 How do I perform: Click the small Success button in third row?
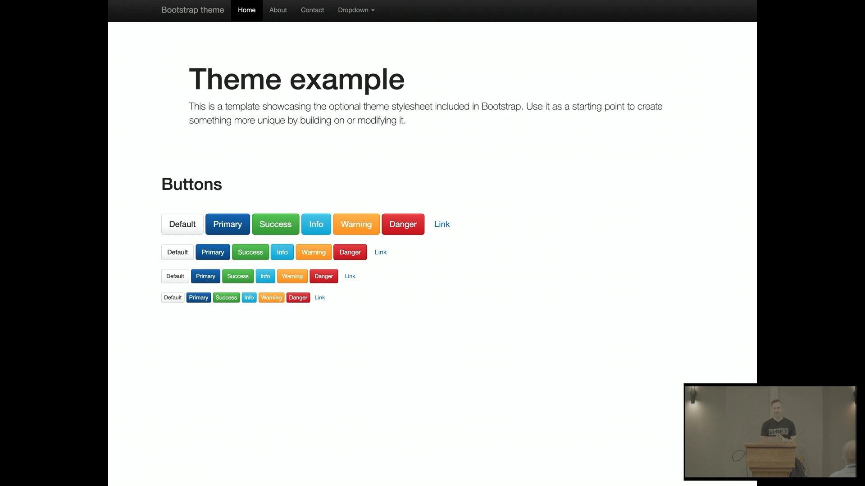tap(237, 276)
